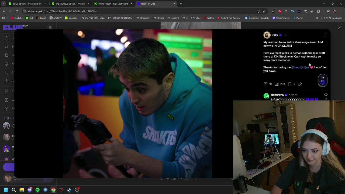Open the Windows Start menu
This screenshot has width=345, height=194.
click(x=6, y=190)
